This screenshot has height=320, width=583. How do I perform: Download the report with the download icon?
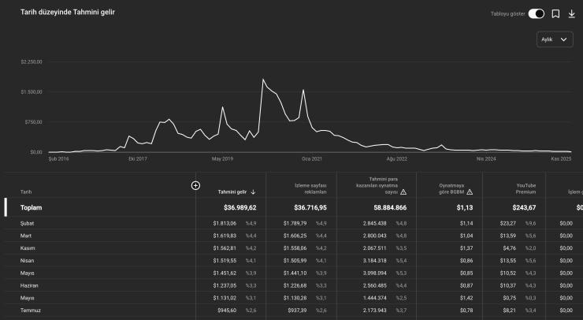[571, 13]
